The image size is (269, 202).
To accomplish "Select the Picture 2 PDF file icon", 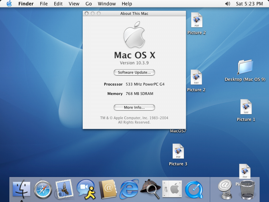I will (x=197, y=20).
